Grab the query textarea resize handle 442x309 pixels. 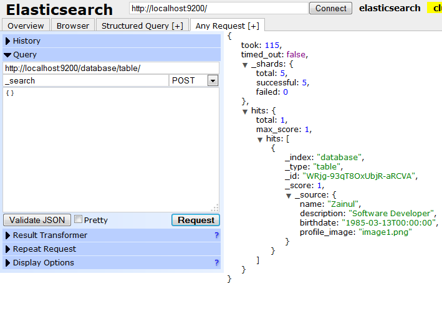pos(215,208)
